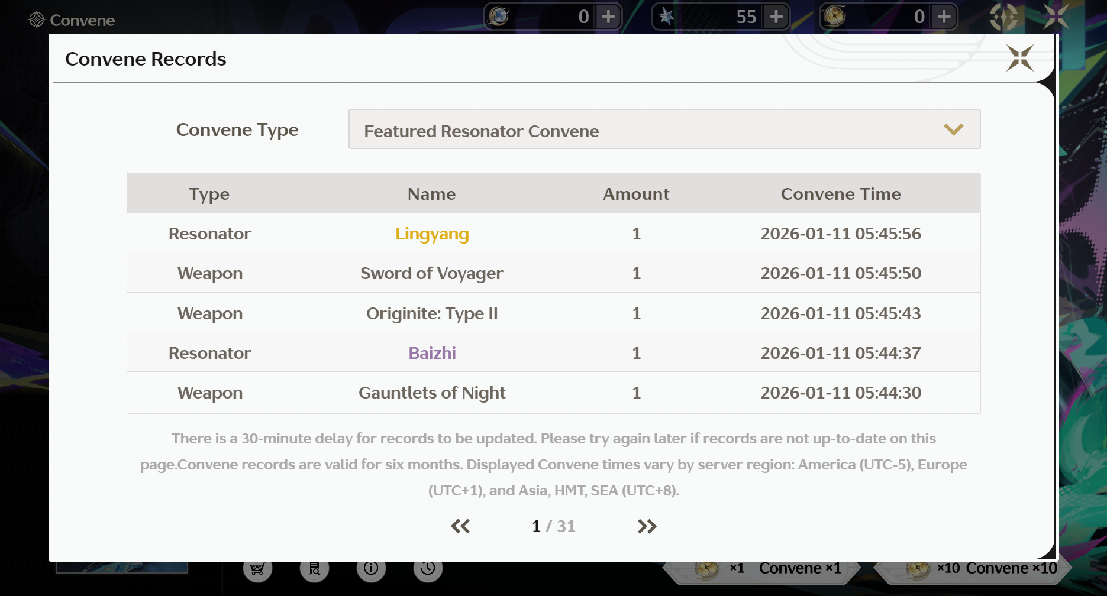Click the Convene logo icon in the header
Screen dimensions: 1107x596
click(37, 20)
